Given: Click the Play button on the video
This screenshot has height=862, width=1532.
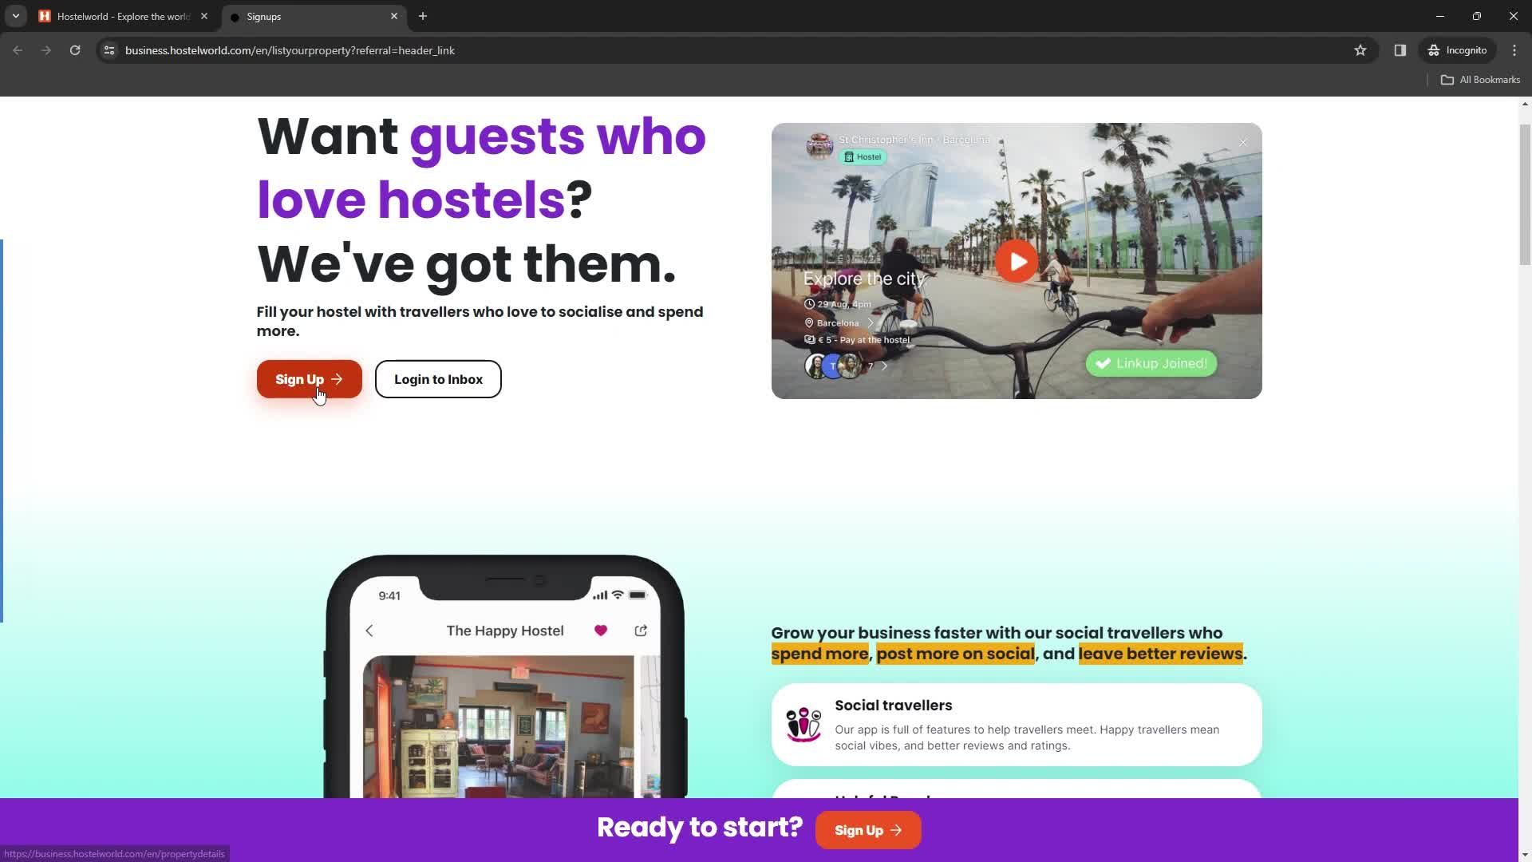Looking at the screenshot, I should point(1017,260).
